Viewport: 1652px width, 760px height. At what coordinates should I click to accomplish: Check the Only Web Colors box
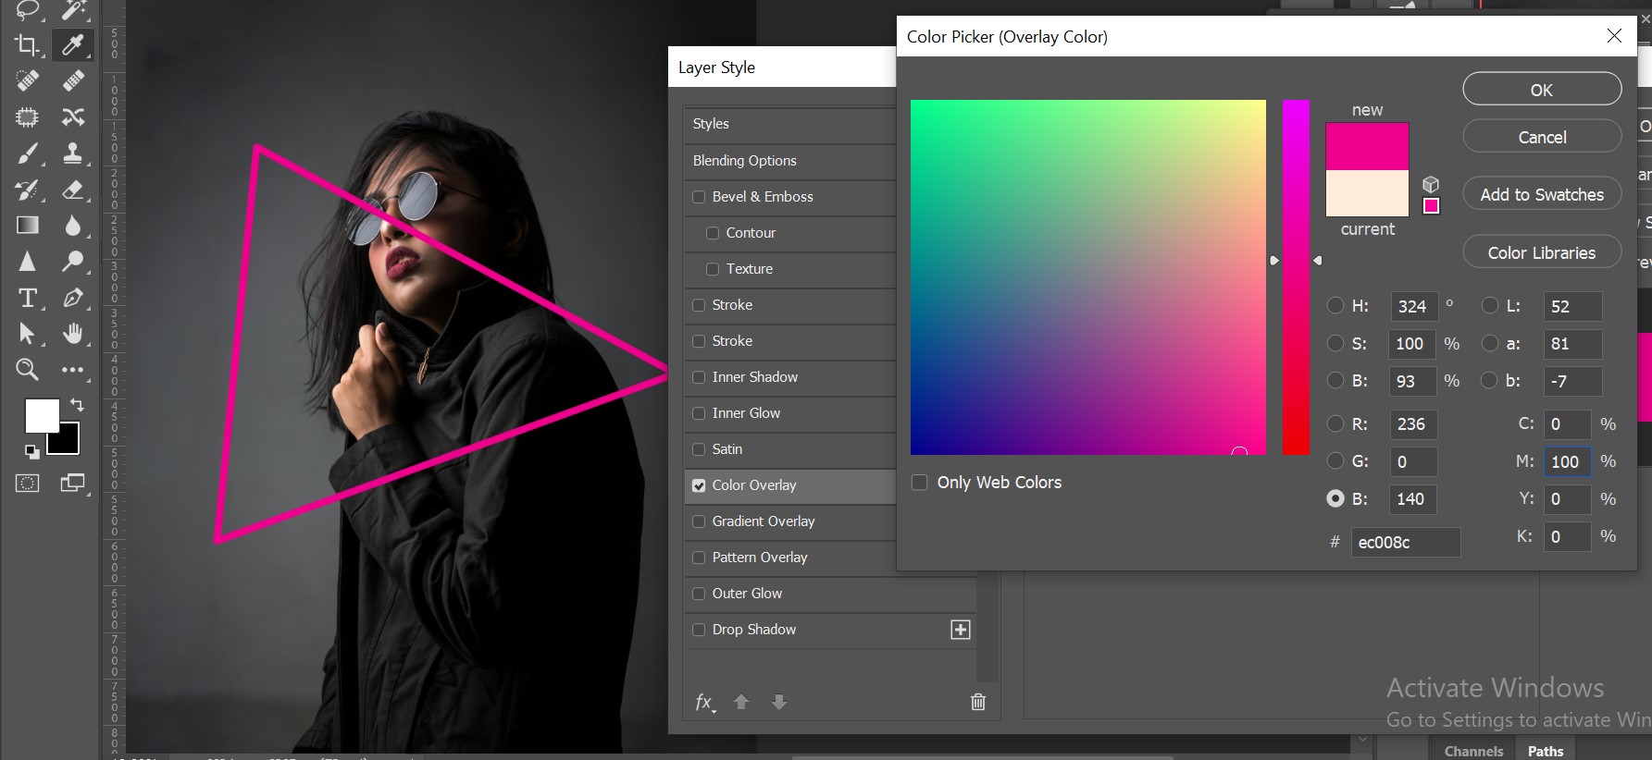click(x=920, y=483)
